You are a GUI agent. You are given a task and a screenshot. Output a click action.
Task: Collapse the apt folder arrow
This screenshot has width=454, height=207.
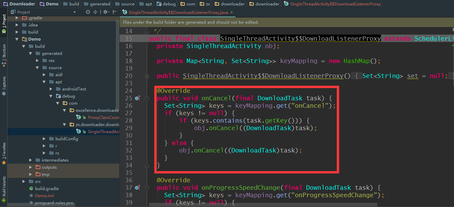44,82
